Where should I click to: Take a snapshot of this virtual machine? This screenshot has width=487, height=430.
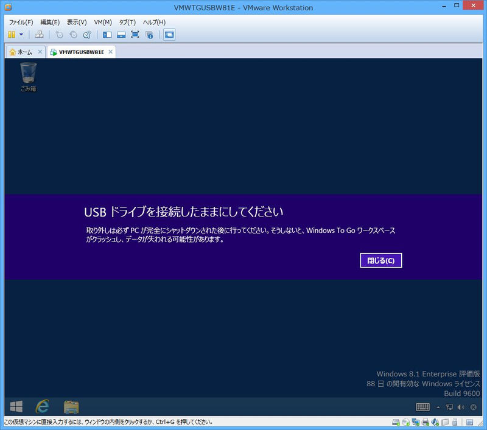[59, 35]
